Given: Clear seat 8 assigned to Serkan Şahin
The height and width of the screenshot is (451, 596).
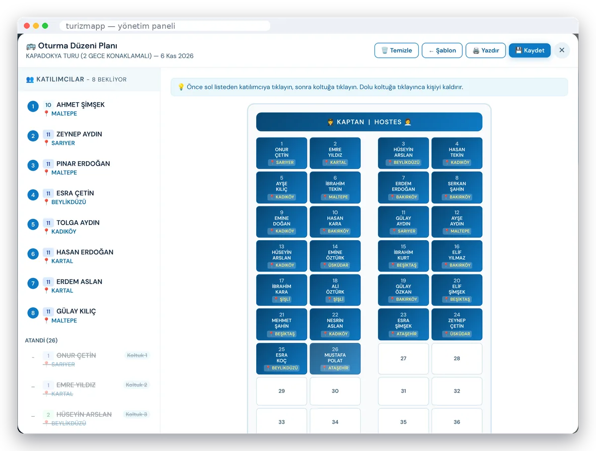Looking at the screenshot, I should coord(457,188).
